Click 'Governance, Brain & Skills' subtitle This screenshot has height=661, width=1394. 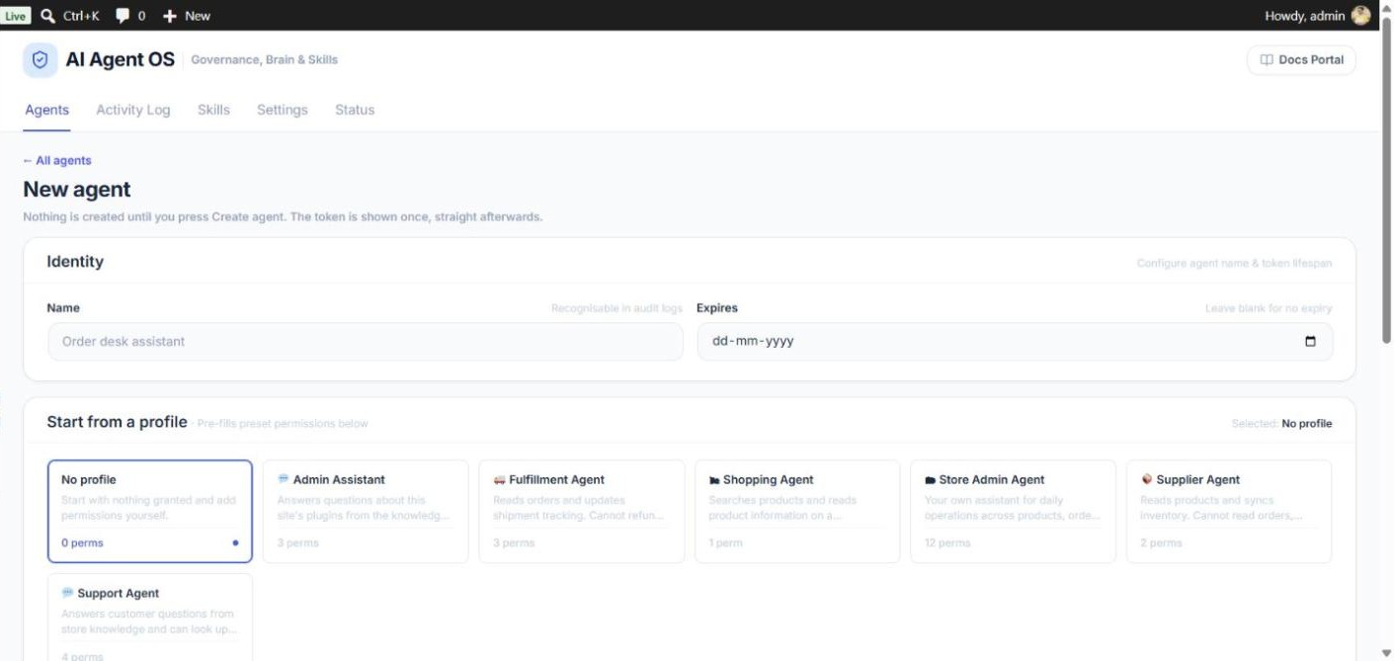click(x=264, y=60)
